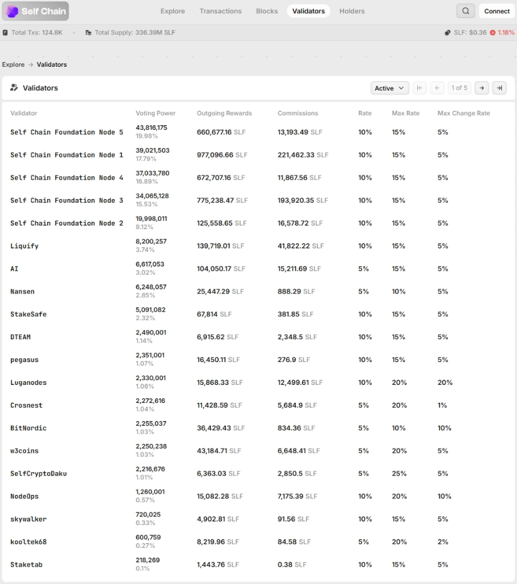
Task: Click the Total Txs 124.8K text
Action: coord(37,32)
